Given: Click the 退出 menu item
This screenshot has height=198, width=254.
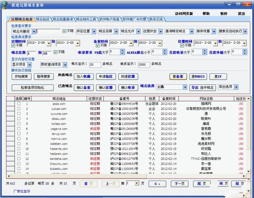Looking at the screenshot, I should 241,14.
